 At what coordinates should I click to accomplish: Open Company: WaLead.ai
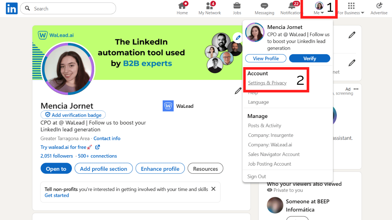[270, 145]
